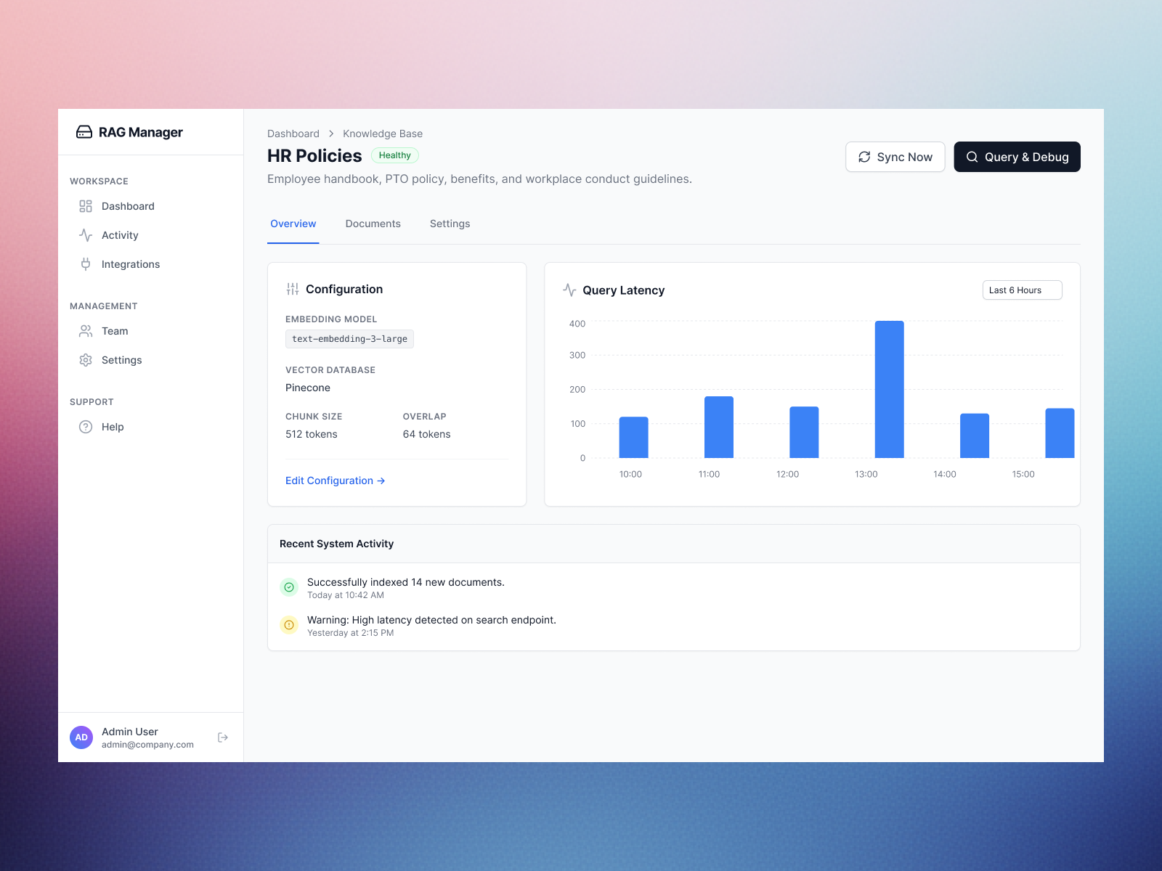
Task: Click the AD user avatar
Action: pos(81,737)
